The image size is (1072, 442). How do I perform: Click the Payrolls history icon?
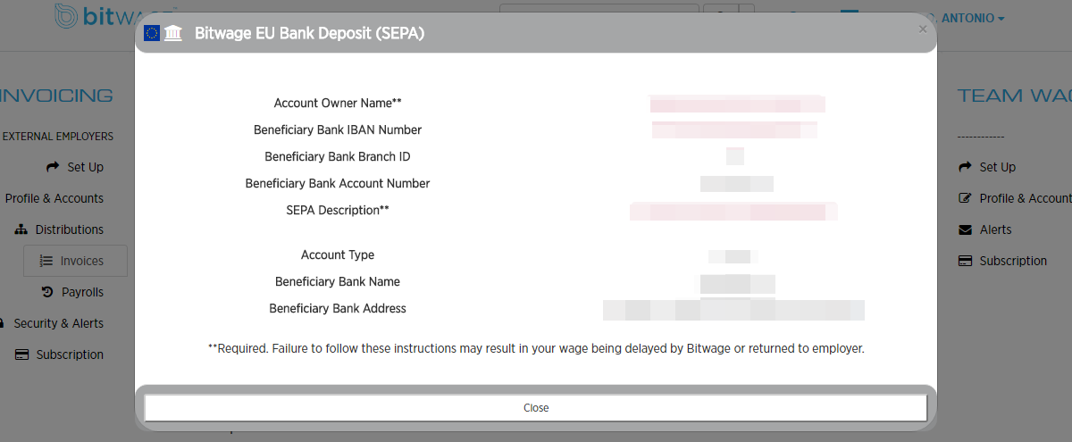[47, 292]
